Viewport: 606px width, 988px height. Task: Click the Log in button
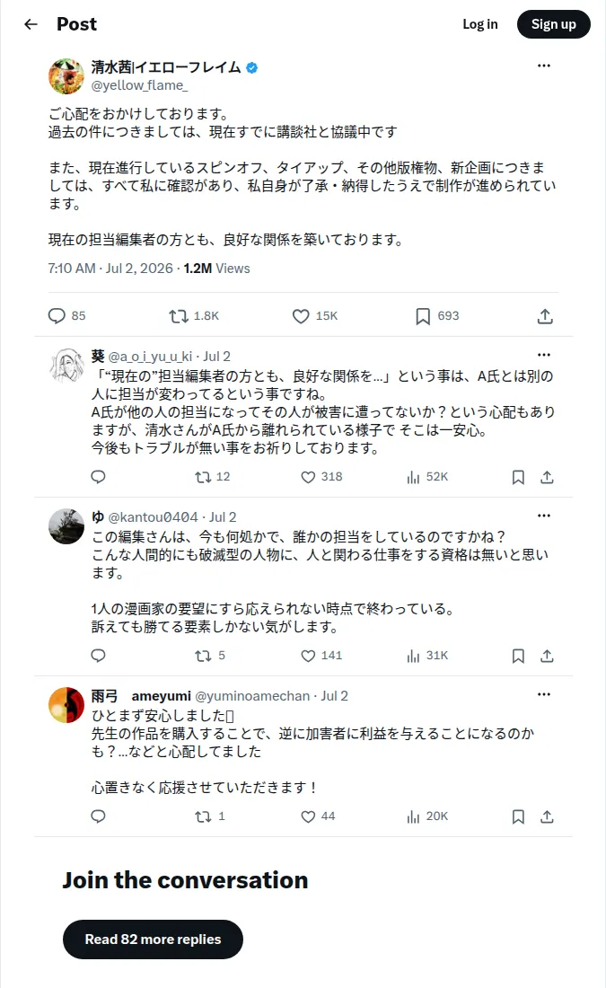pos(480,24)
